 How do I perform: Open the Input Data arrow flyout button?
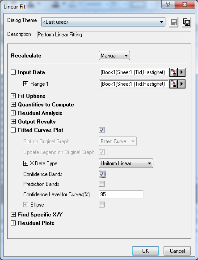(x=181, y=72)
